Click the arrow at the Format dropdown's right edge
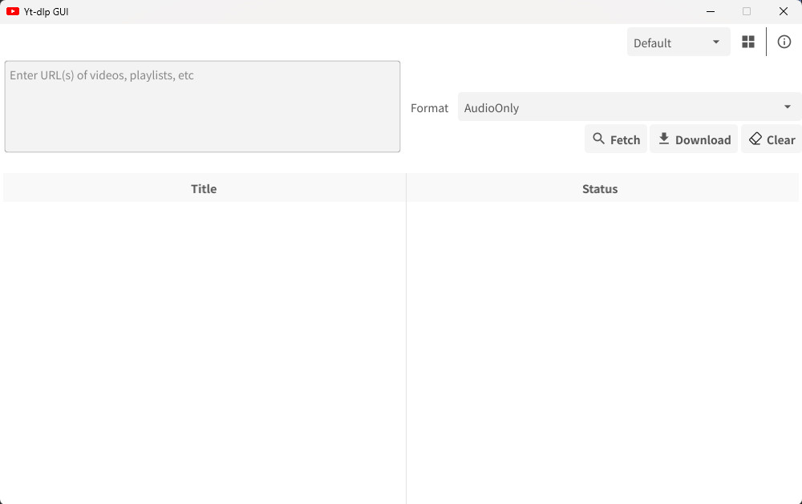This screenshot has height=504, width=802. [788, 107]
